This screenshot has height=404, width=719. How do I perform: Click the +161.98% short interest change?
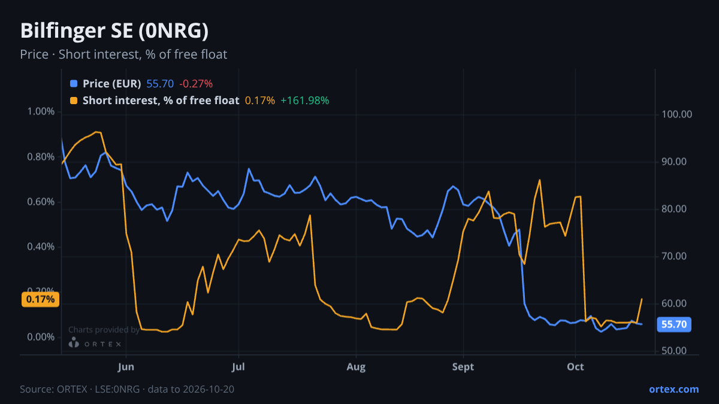[x=304, y=101]
